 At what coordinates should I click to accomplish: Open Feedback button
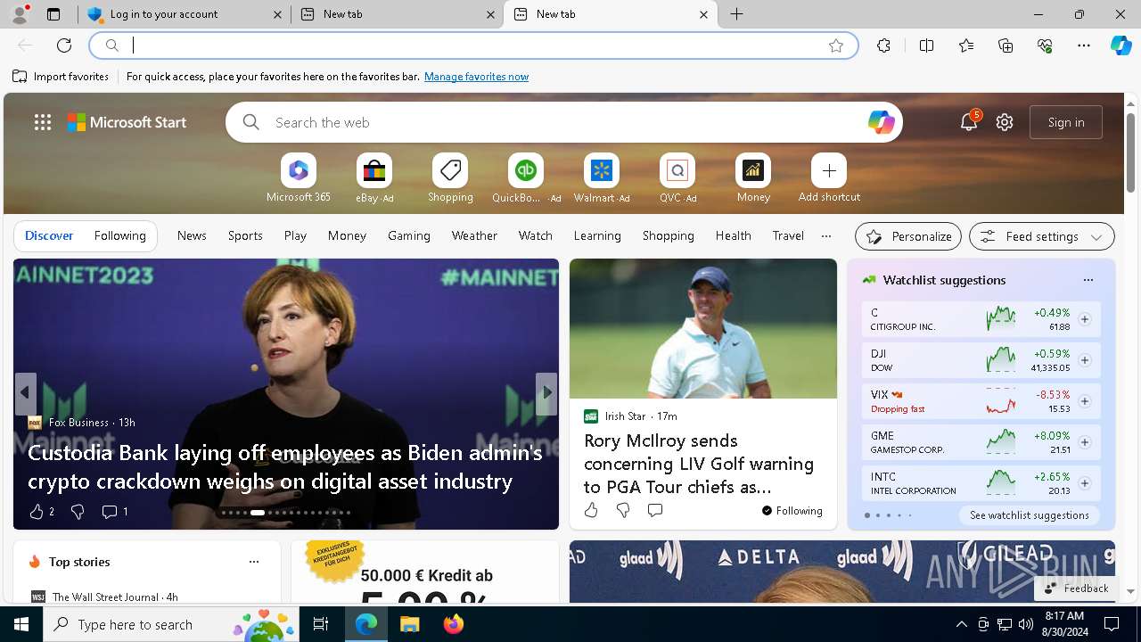1076,588
